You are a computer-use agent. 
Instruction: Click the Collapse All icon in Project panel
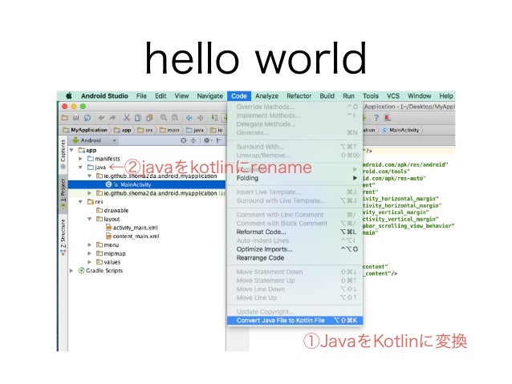point(193,140)
